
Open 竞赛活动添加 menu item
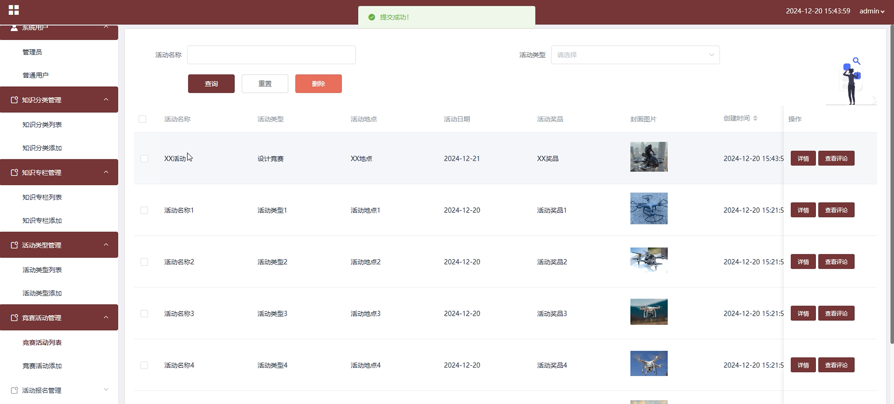[42, 366]
